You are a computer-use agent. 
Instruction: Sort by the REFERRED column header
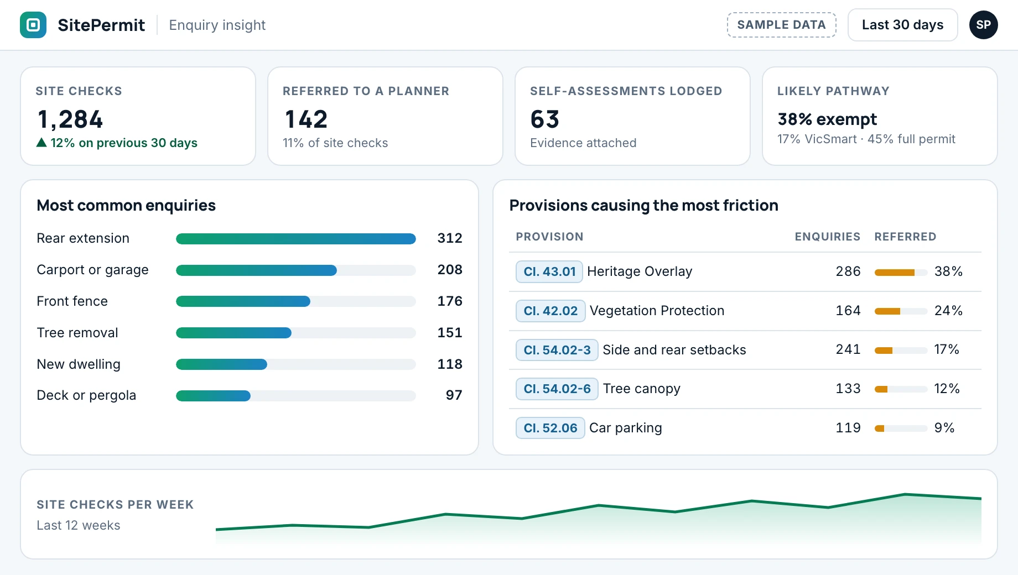pyautogui.click(x=905, y=237)
